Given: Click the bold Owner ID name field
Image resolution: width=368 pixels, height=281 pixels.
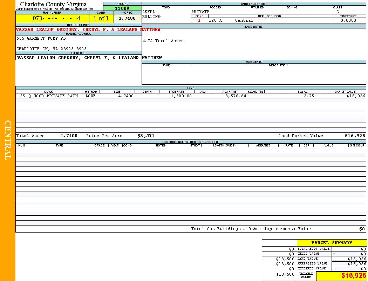Looking at the screenshot, I should [89, 58].
